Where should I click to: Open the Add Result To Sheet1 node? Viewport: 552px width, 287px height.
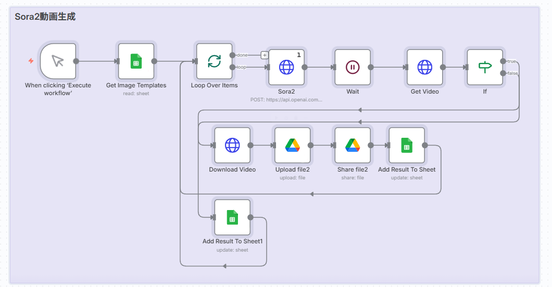232,217
